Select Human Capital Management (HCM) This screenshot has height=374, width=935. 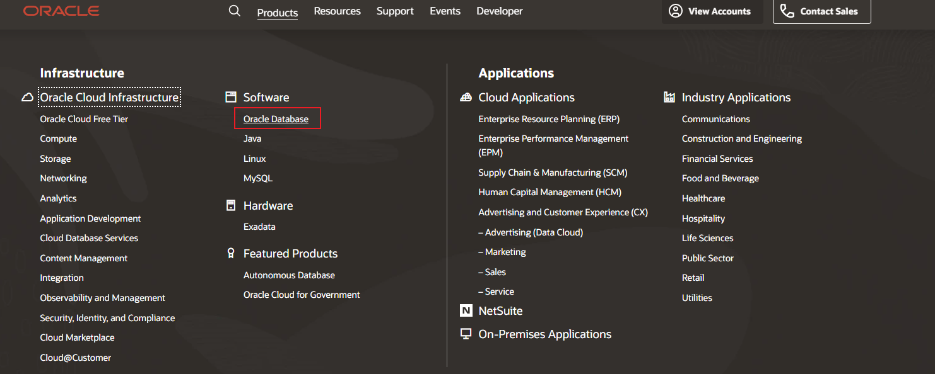(550, 192)
